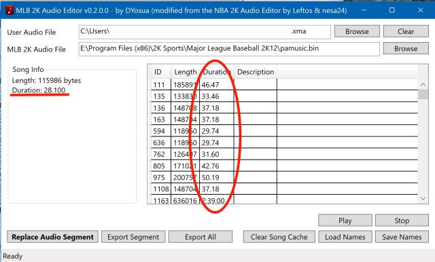Play the selected song
Image resolution: width=435 pixels, height=262 pixels.
(345, 221)
